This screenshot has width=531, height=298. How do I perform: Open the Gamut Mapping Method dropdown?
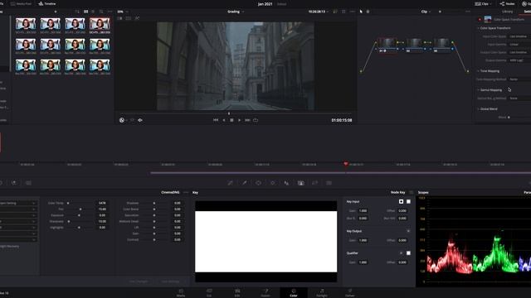[519, 98]
